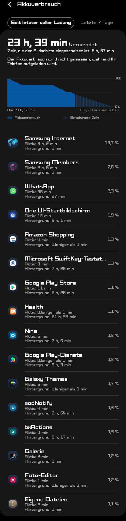Open the aodNotify usage entry
Screen dimensions: 126x521
(x=63, y=408)
